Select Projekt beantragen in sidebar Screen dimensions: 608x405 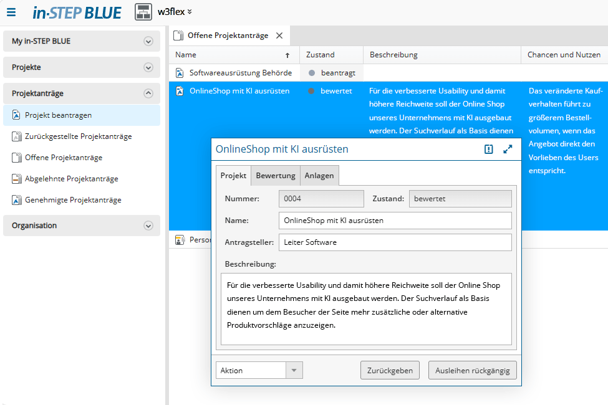tap(58, 115)
